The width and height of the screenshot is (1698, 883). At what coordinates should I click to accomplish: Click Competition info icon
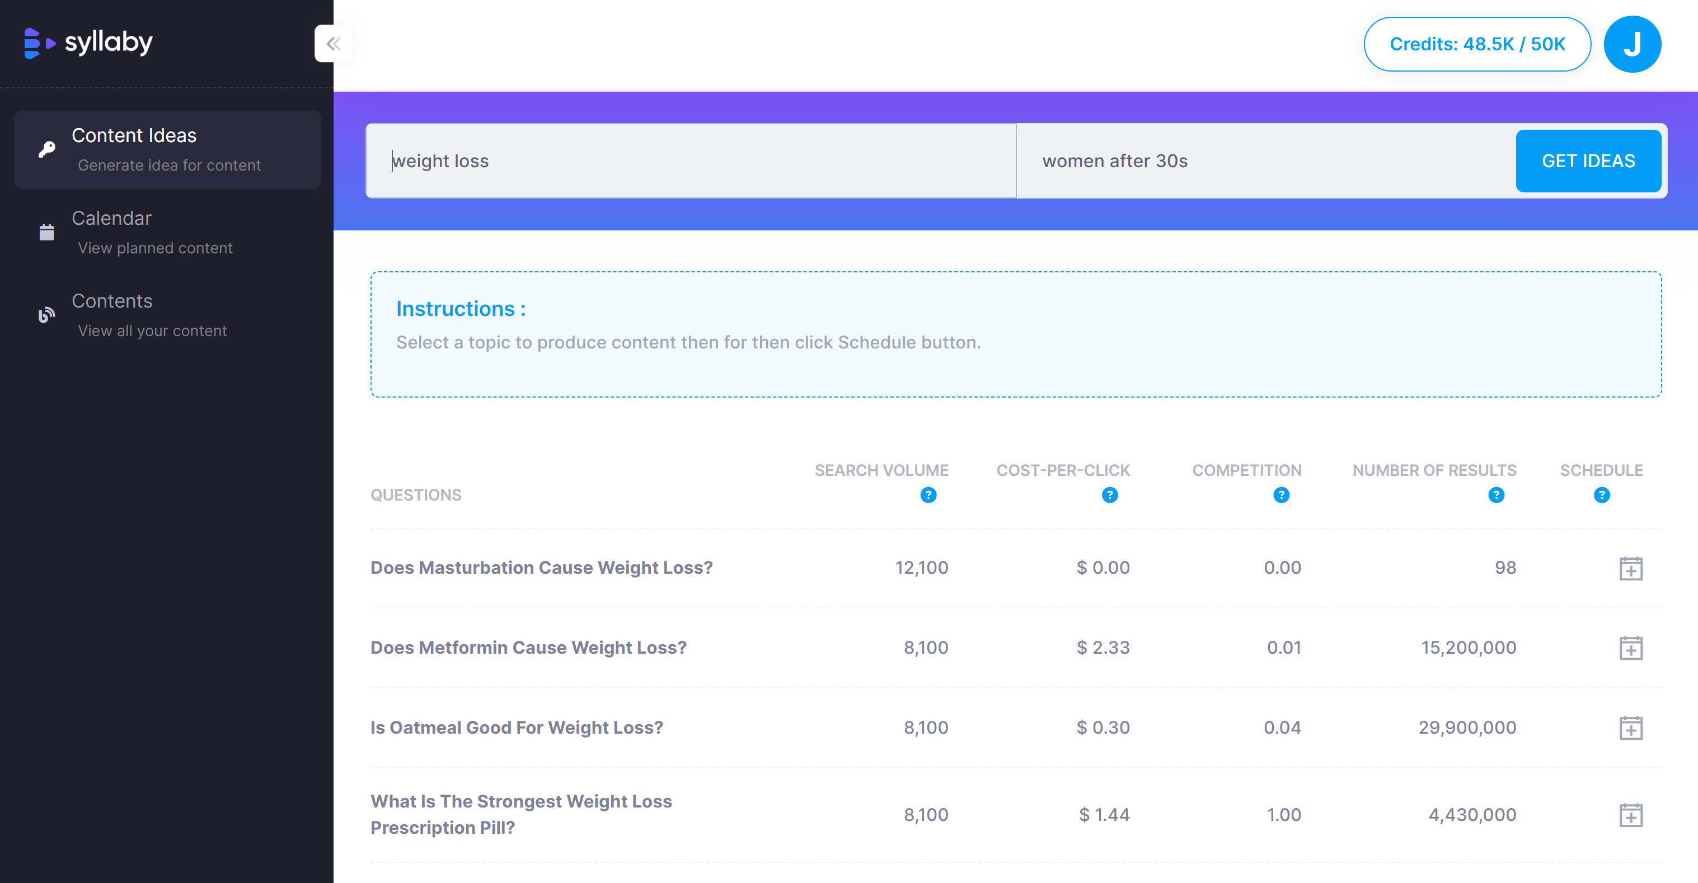click(1282, 495)
